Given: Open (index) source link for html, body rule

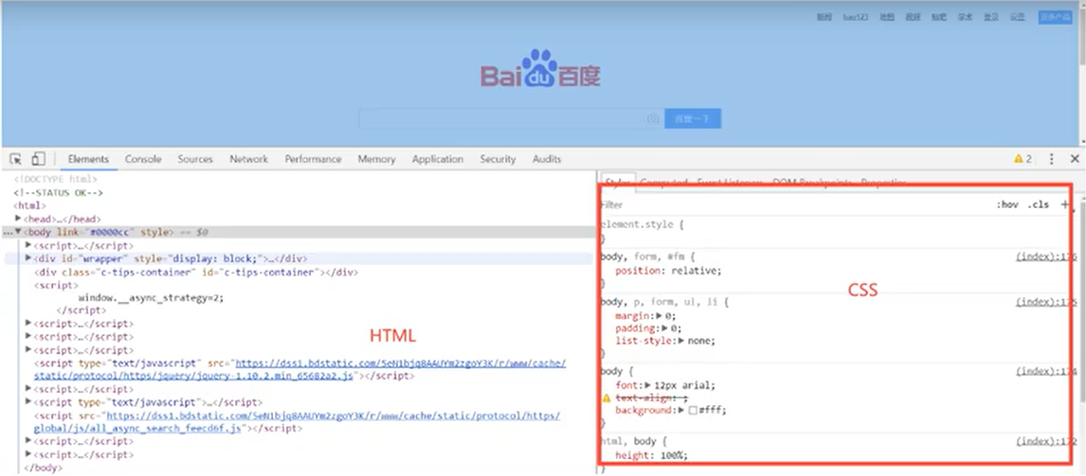Looking at the screenshot, I should point(1046,441).
